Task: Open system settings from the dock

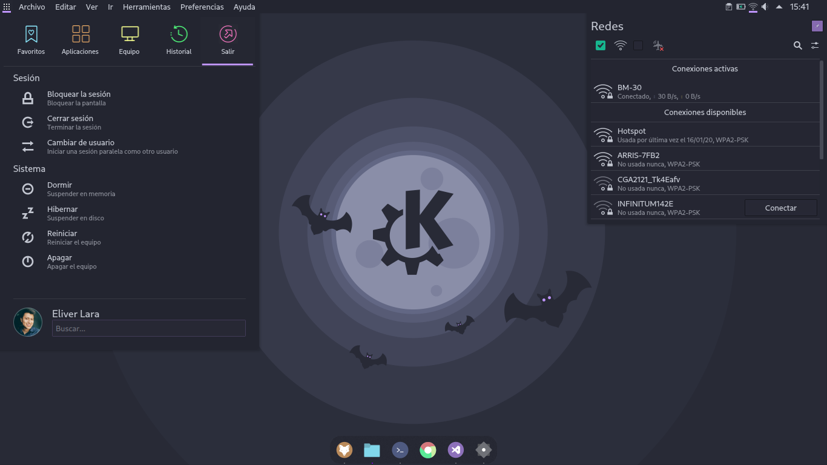Action: [x=484, y=450]
